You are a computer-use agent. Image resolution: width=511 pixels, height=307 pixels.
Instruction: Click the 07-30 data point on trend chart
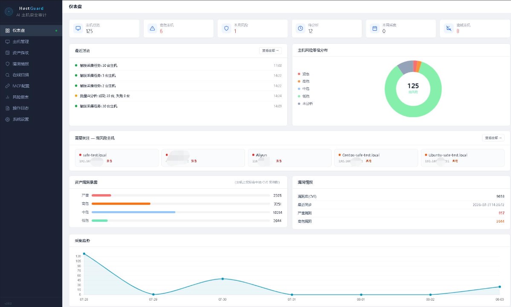pyautogui.click(x=222, y=278)
